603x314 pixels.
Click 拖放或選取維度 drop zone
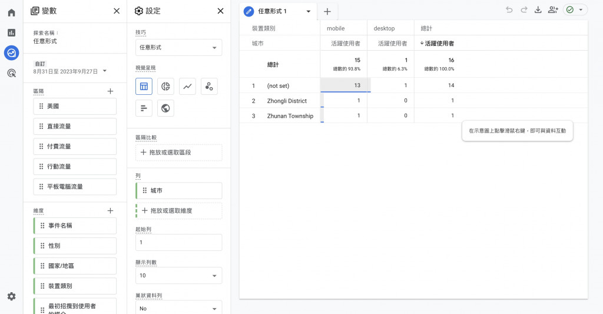click(179, 210)
